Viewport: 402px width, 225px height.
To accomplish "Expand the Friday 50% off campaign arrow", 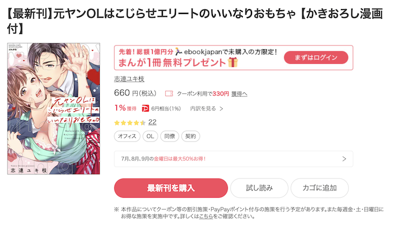I will [344, 159].
